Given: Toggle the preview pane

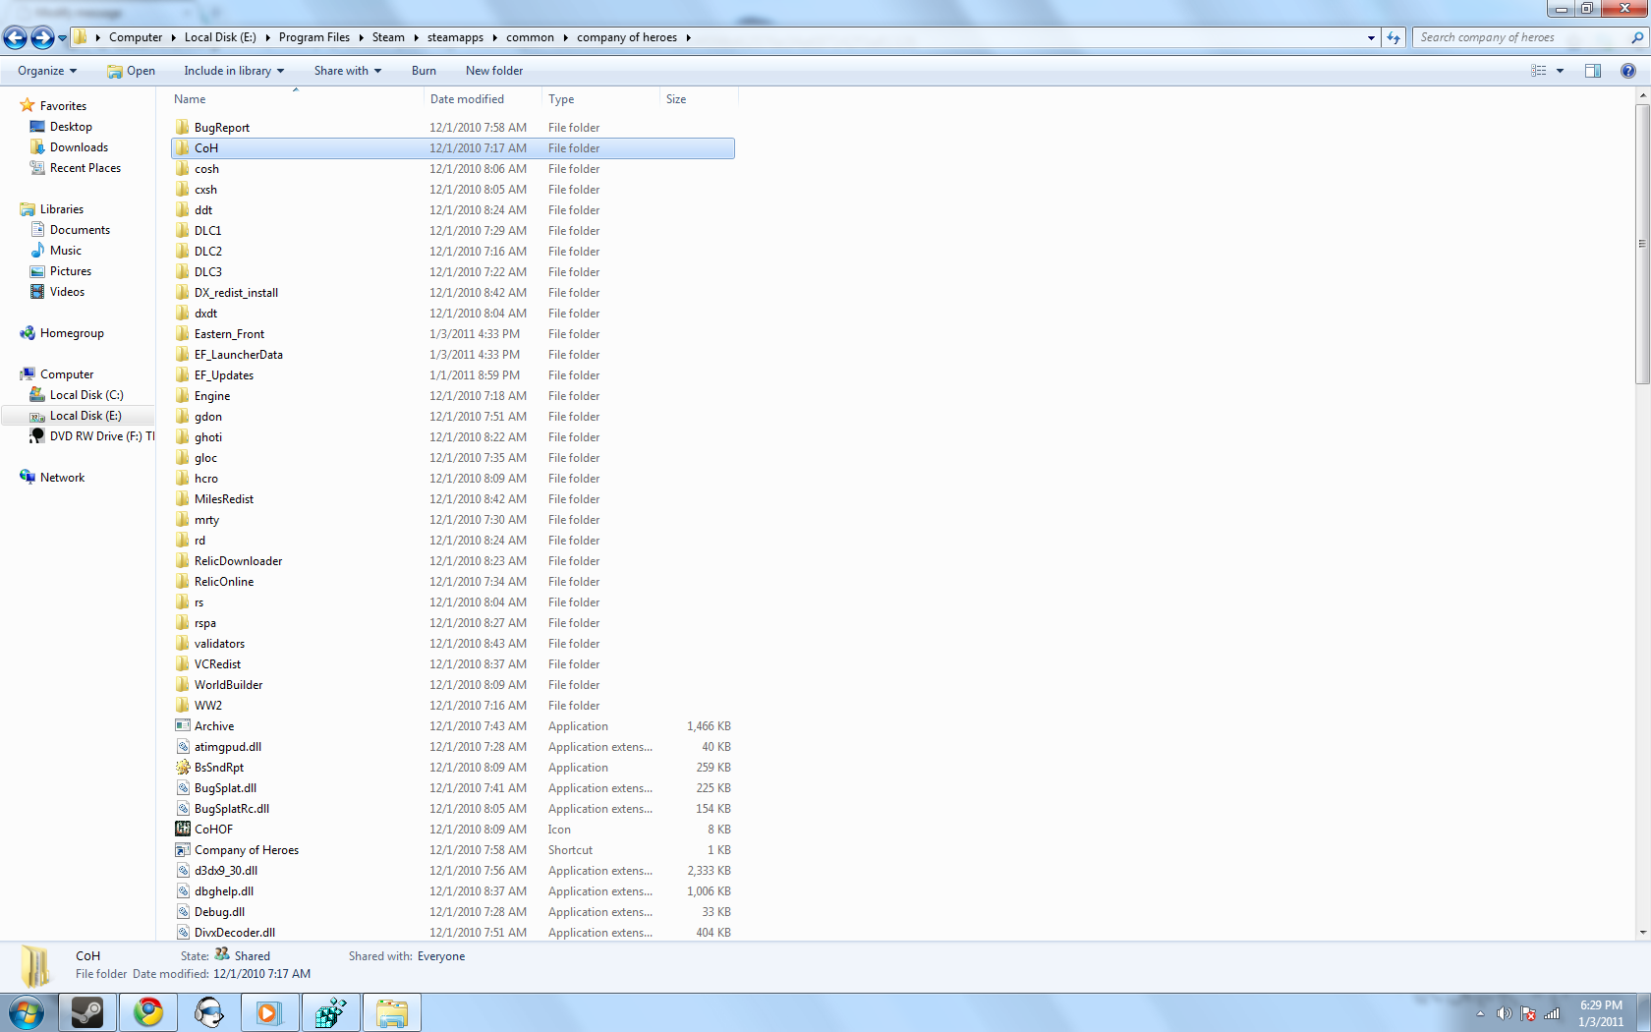Looking at the screenshot, I should 1593,71.
